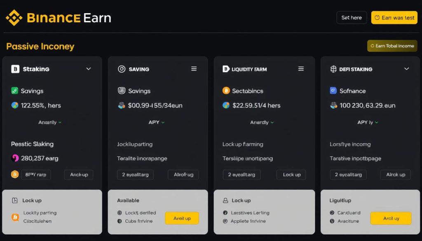Click orange coin icon beside 8P¥Y rarp
This screenshot has height=241, width=422.
pyautogui.click(x=14, y=175)
